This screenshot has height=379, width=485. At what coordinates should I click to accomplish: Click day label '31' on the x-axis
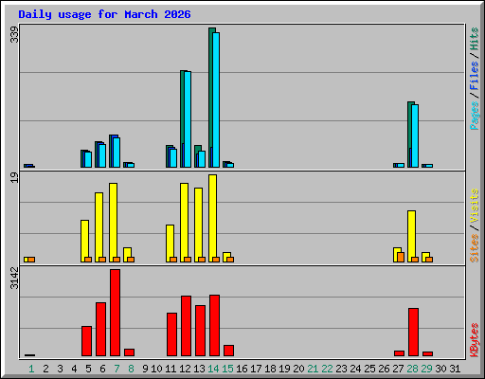(455, 369)
